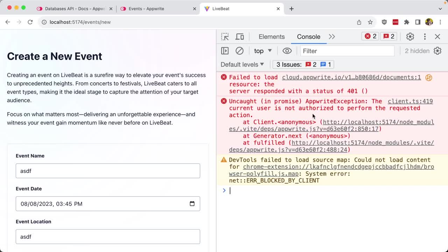Viewport: 448px width, 252px height.
Task: Click the browser share icon
Action: point(359,22)
